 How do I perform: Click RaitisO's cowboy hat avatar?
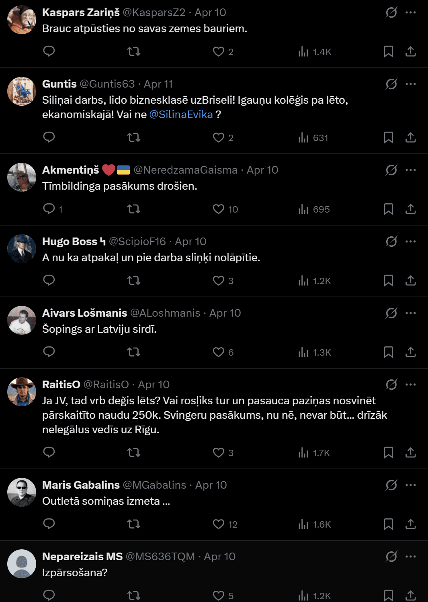22,392
